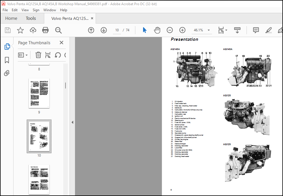This screenshot has height=196, width=283.
Task: Open the File menu
Action: click(5, 10)
